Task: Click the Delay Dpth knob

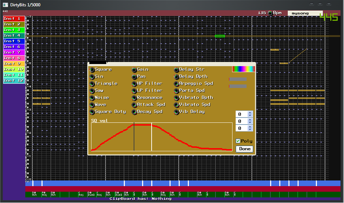Action: click(176, 77)
